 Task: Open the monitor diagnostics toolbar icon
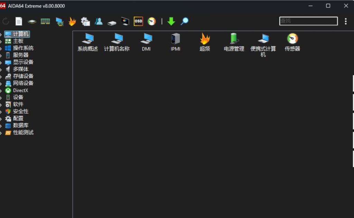(125, 21)
